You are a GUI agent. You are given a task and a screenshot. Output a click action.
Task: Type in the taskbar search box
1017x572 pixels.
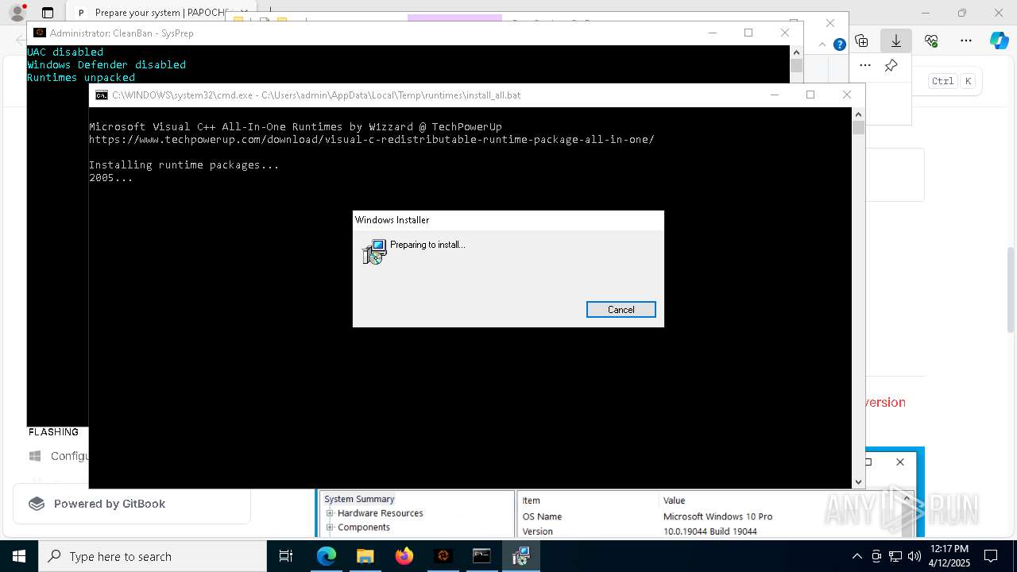click(153, 556)
